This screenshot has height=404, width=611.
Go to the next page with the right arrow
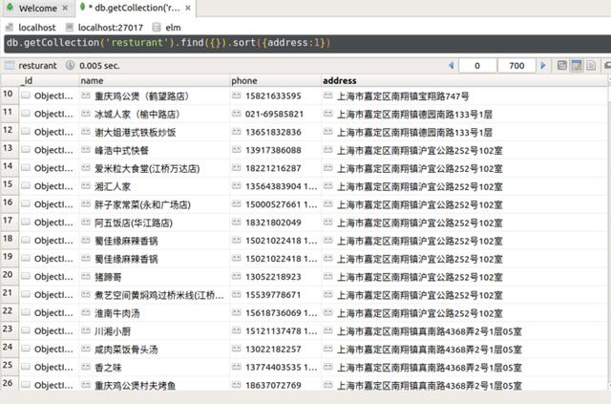543,65
